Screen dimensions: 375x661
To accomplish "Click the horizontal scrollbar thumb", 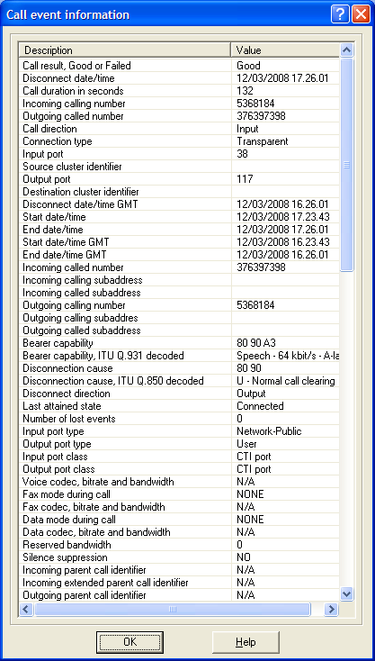I will pos(173,609).
